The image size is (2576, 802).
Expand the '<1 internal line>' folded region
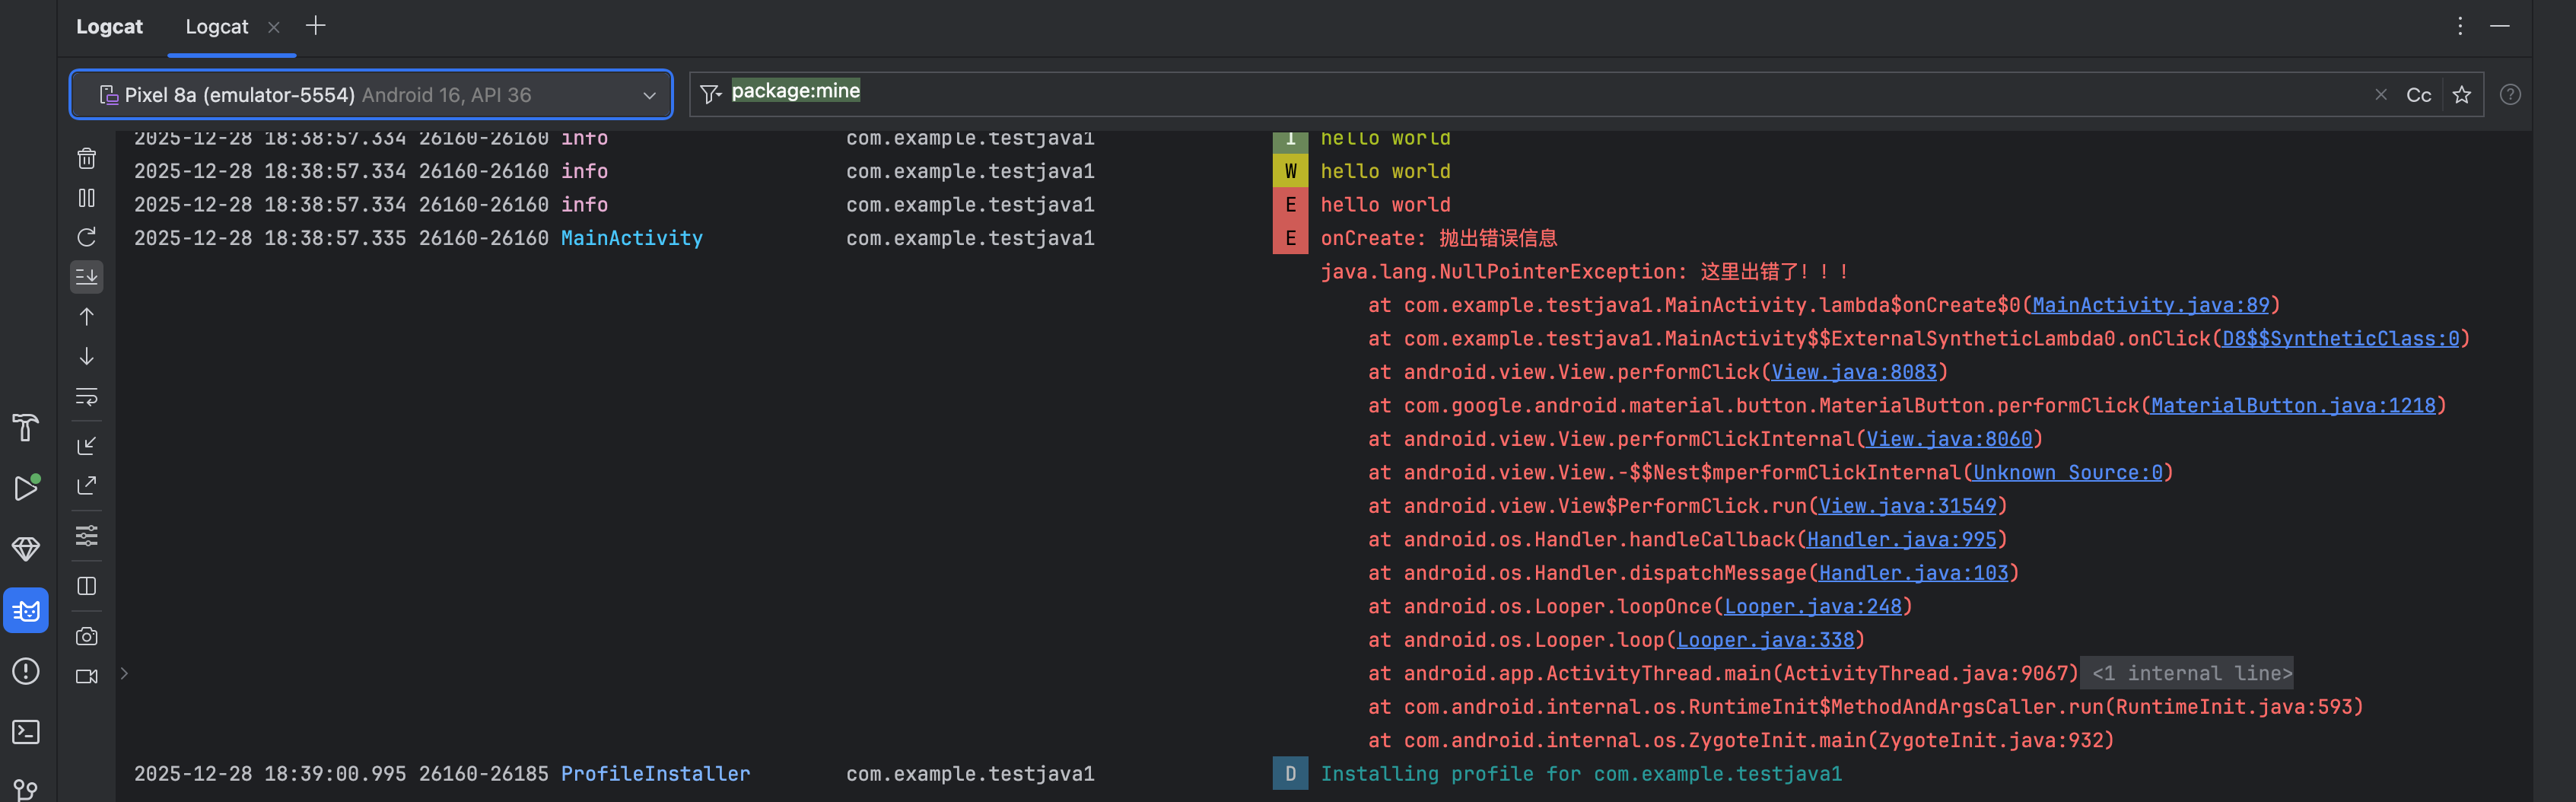(x=2191, y=674)
